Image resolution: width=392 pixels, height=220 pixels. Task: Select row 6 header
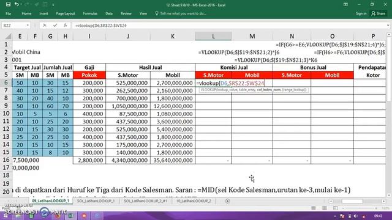pyautogui.click(x=6, y=82)
